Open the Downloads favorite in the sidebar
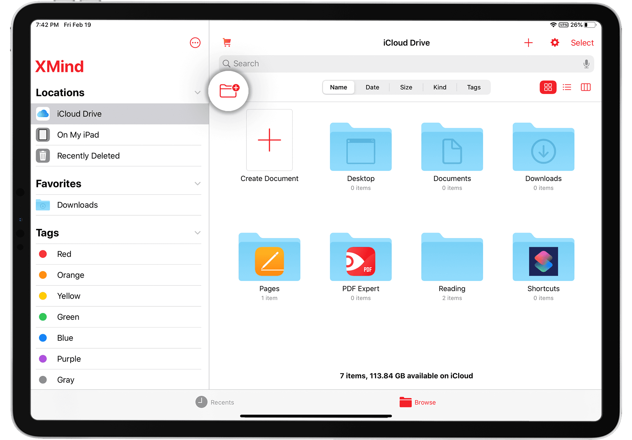 (120, 205)
